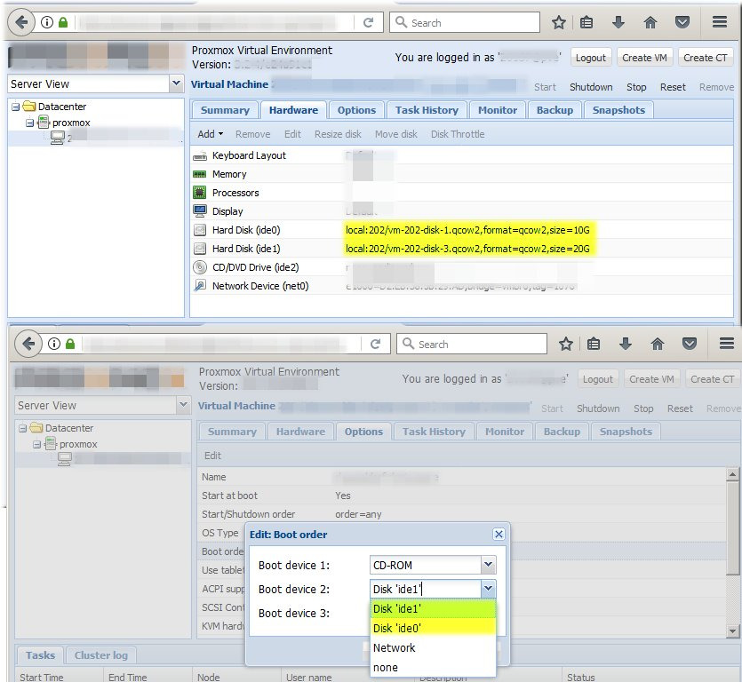Save to Pocket in the top browser toolbar
This screenshot has height=682, width=742.
(x=682, y=22)
